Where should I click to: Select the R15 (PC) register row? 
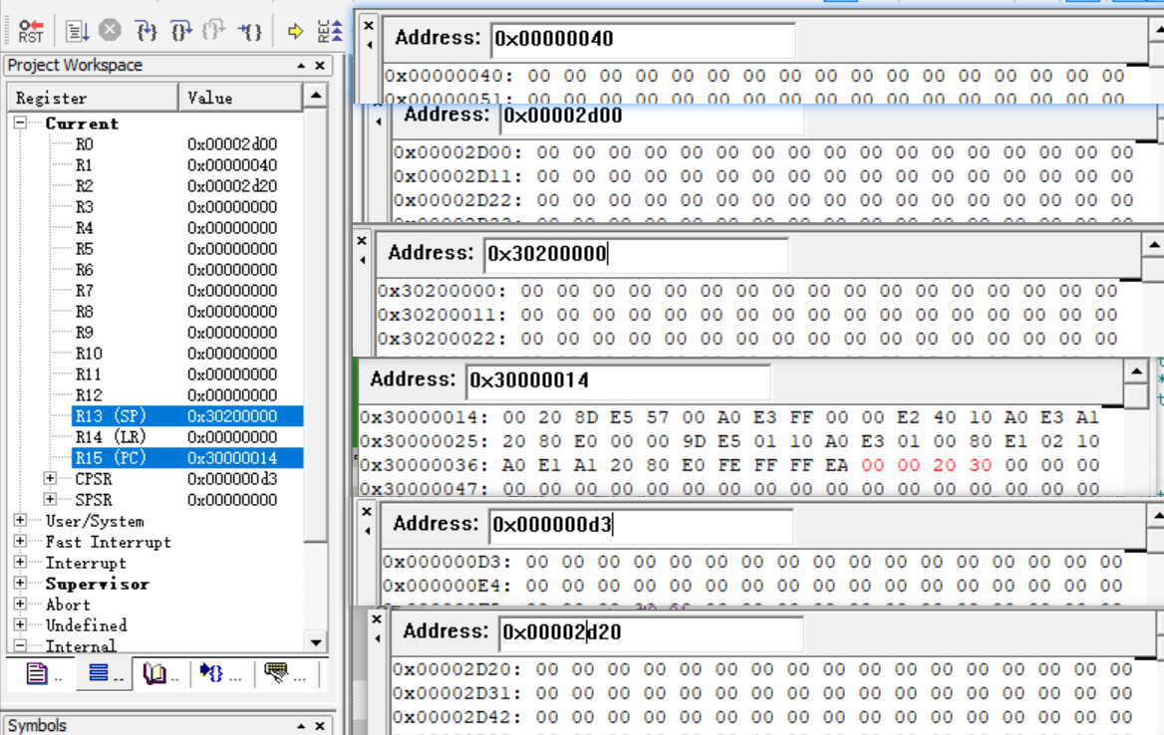pos(187,457)
